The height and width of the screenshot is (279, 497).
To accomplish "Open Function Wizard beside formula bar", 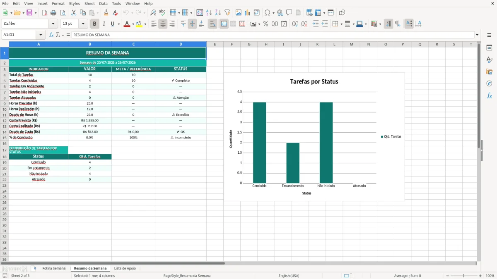I will [x=52, y=35].
